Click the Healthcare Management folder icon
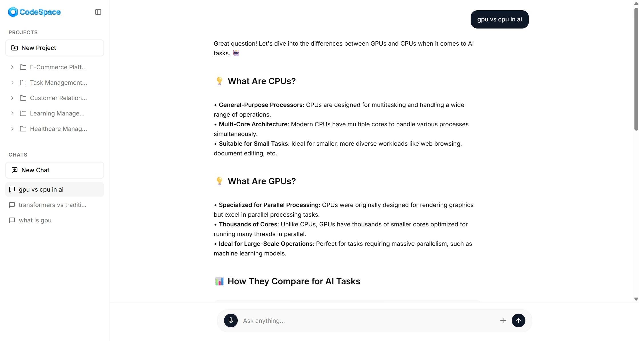The height and width of the screenshot is (341, 639). click(23, 129)
